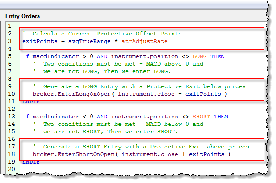Screen dimensions: 276x183
Task: Click the Entry Orders panel title
Action: click(23, 16)
